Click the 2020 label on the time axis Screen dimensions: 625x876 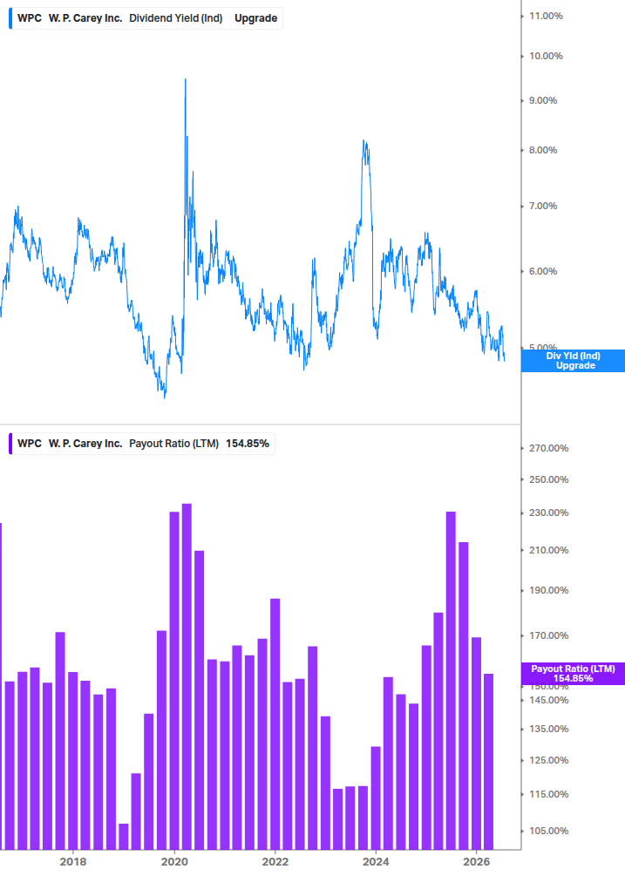tap(174, 861)
